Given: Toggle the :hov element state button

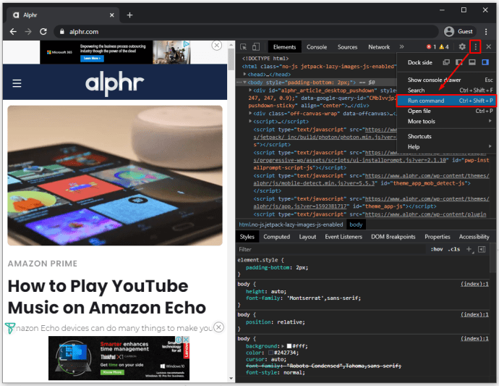Looking at the screenshot, I should point(437,249).
